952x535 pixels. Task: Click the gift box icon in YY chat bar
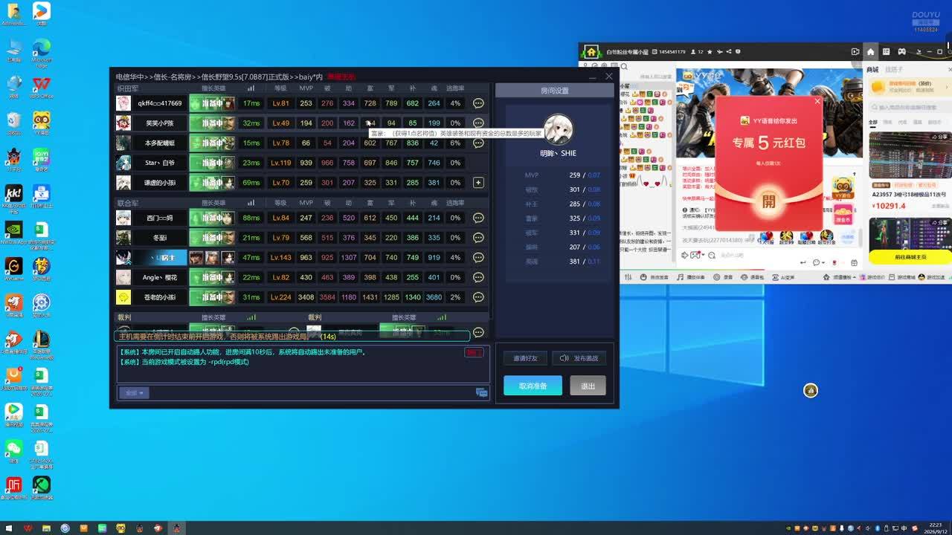854,262
